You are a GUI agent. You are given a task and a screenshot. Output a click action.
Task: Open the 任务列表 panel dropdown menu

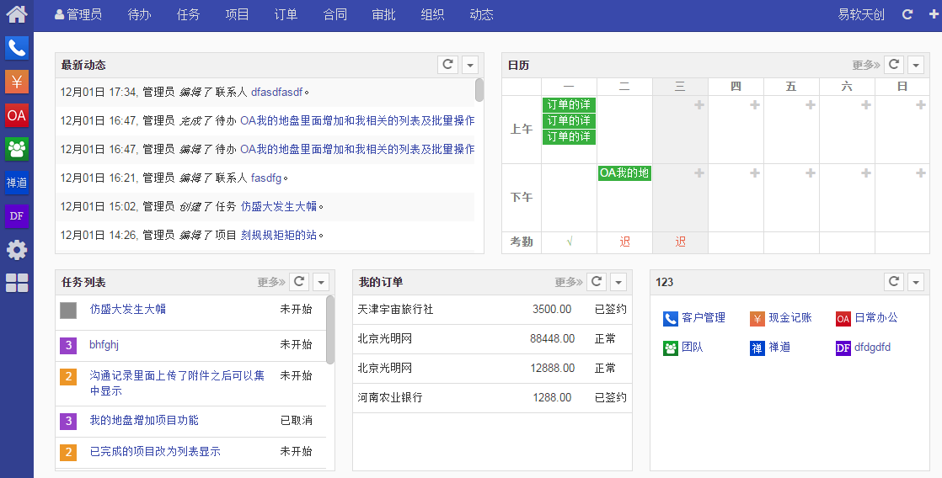coord(321,282)
